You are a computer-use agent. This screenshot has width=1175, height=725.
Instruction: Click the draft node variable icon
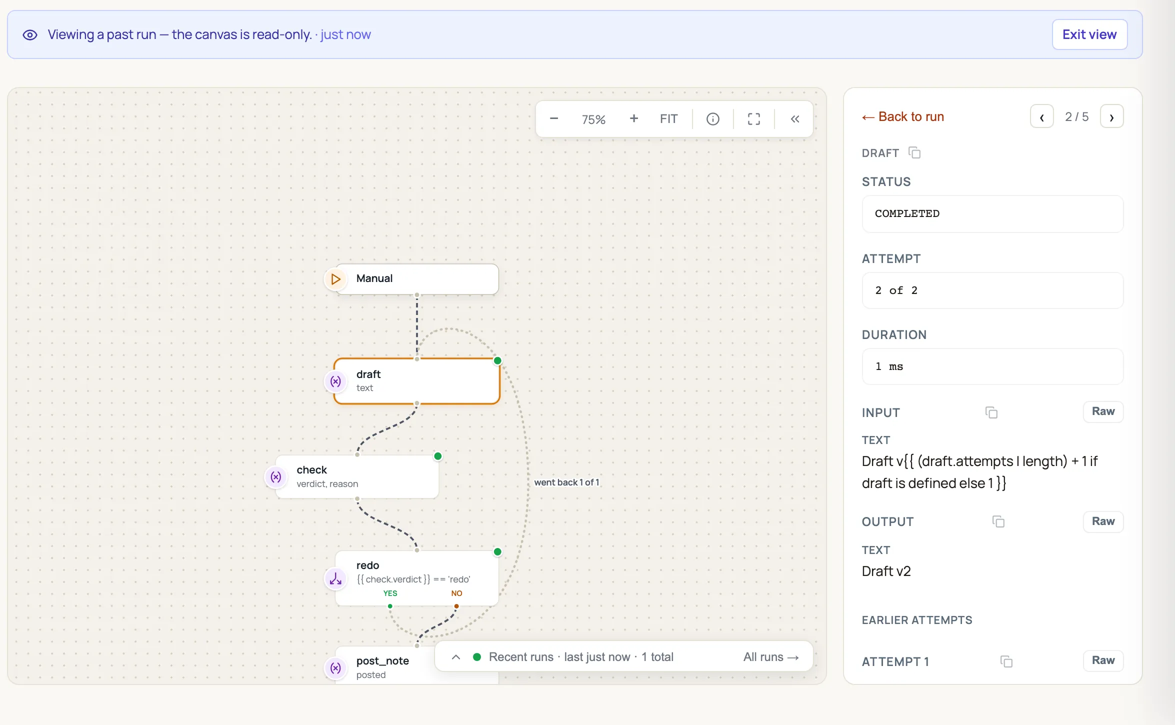(x=335, y=381)
